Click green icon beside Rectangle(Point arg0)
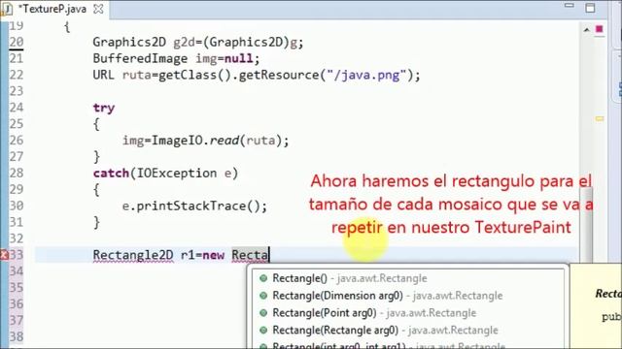Screen dimensions: 622x349 (263, 313)
